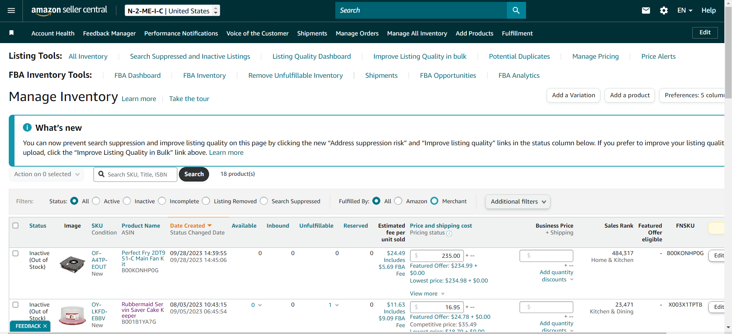Filter status by Search Suppressed

coord(264,201)
